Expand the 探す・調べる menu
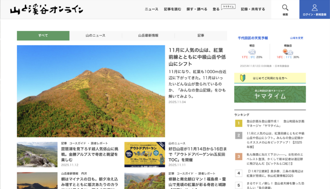 pos(197,9)
